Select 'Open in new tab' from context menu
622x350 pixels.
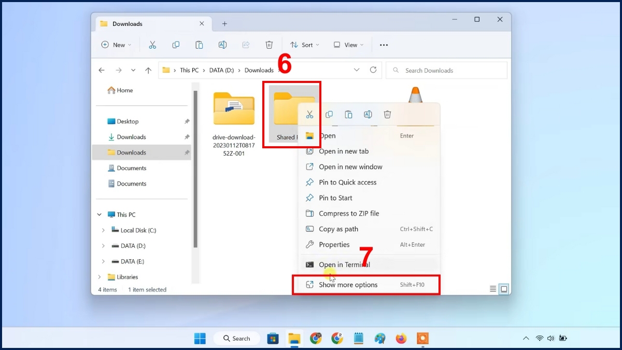pyautogui.click(x=344, y=151)
